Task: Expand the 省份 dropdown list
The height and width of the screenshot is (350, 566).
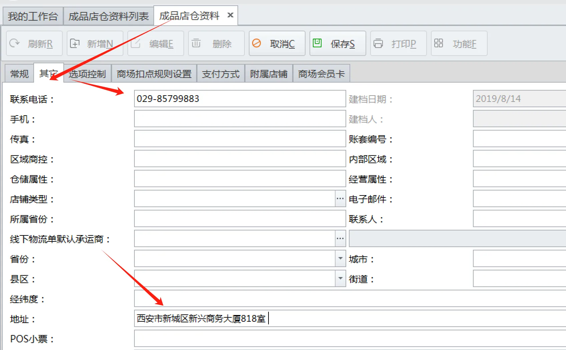Action: pyautogui.click(x=340, y=259)
